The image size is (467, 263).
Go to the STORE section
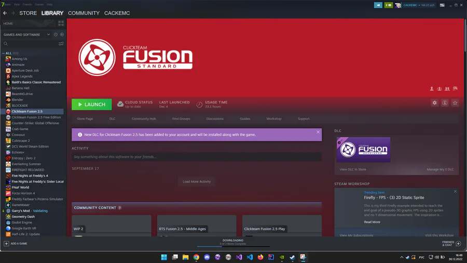tap(28, 13)
